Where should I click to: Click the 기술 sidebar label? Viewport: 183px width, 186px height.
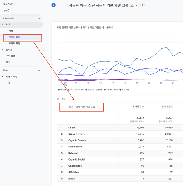(x=8, y=83)
